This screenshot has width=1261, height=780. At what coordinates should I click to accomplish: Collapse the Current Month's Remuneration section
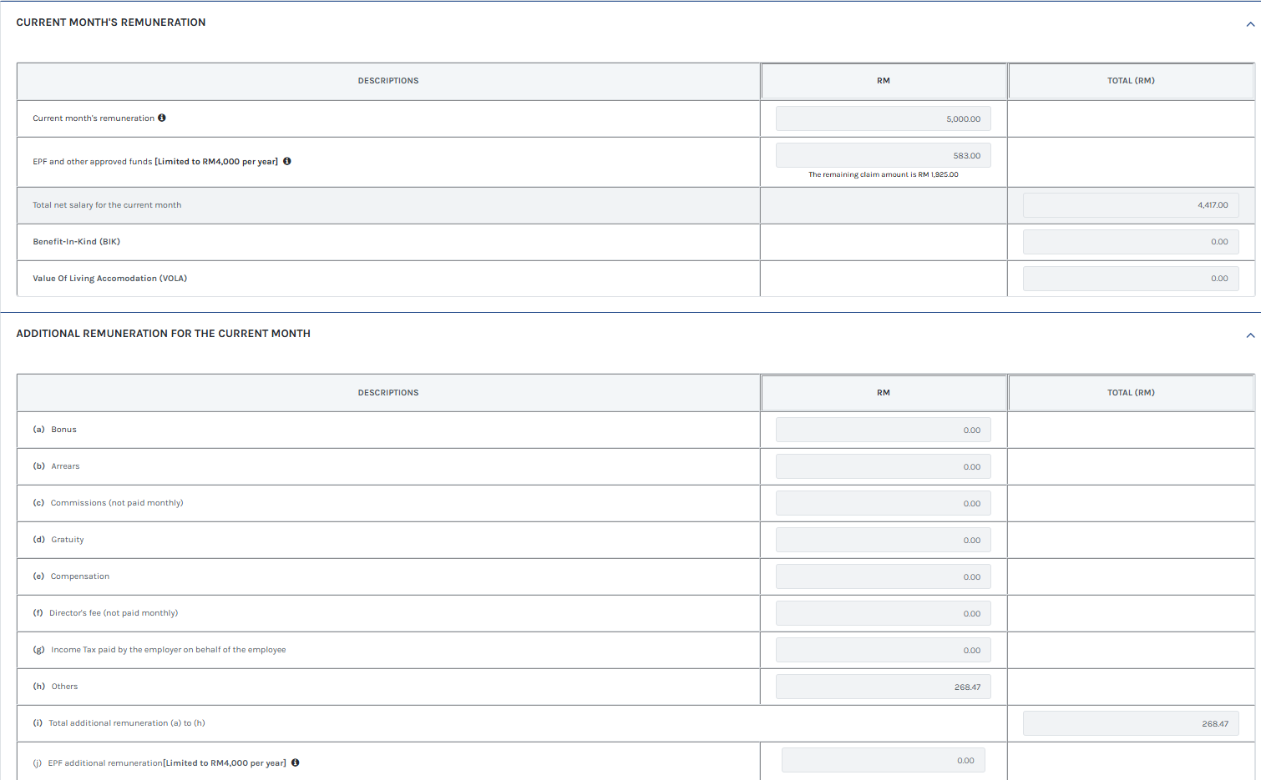1249,23
